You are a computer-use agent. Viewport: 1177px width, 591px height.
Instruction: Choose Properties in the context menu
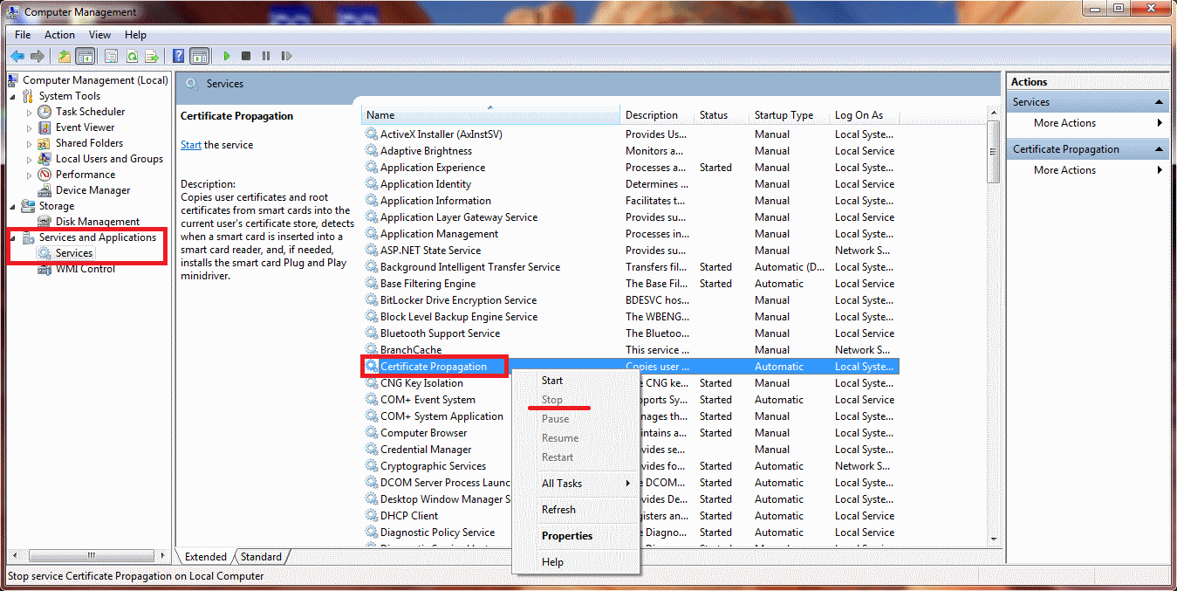567,536
